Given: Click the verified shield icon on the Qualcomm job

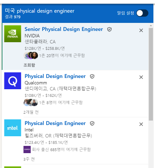Looking at the screenshot, I should pyautogui.click(x=92, y=76).
